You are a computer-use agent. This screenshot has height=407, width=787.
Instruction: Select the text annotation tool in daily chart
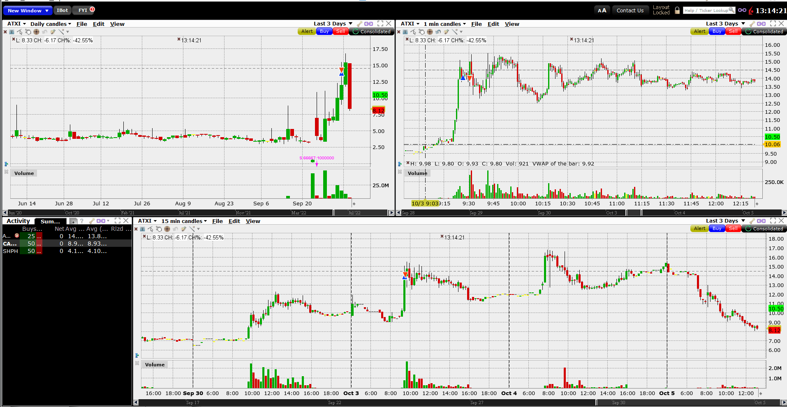click(12, 32)
